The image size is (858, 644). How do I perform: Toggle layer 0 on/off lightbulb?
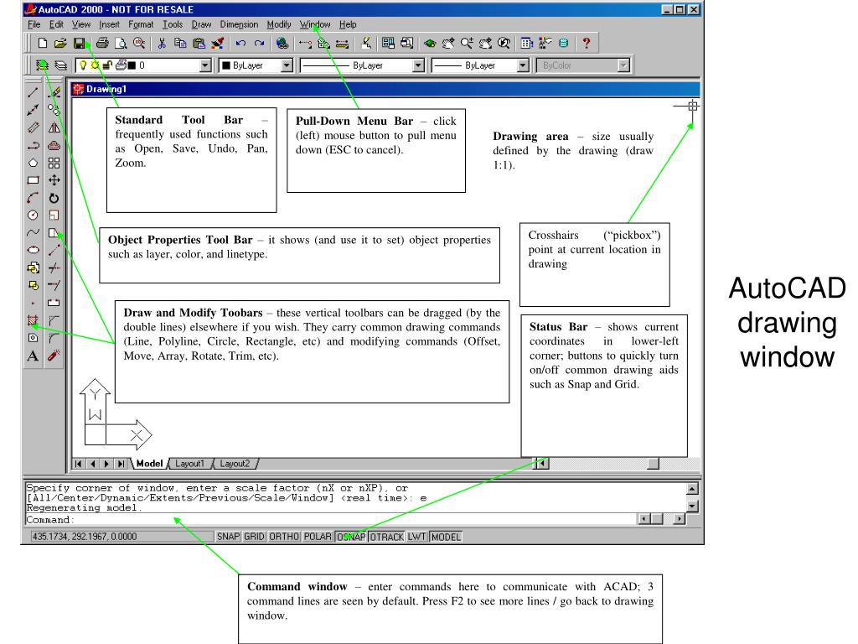click(83, 65)
